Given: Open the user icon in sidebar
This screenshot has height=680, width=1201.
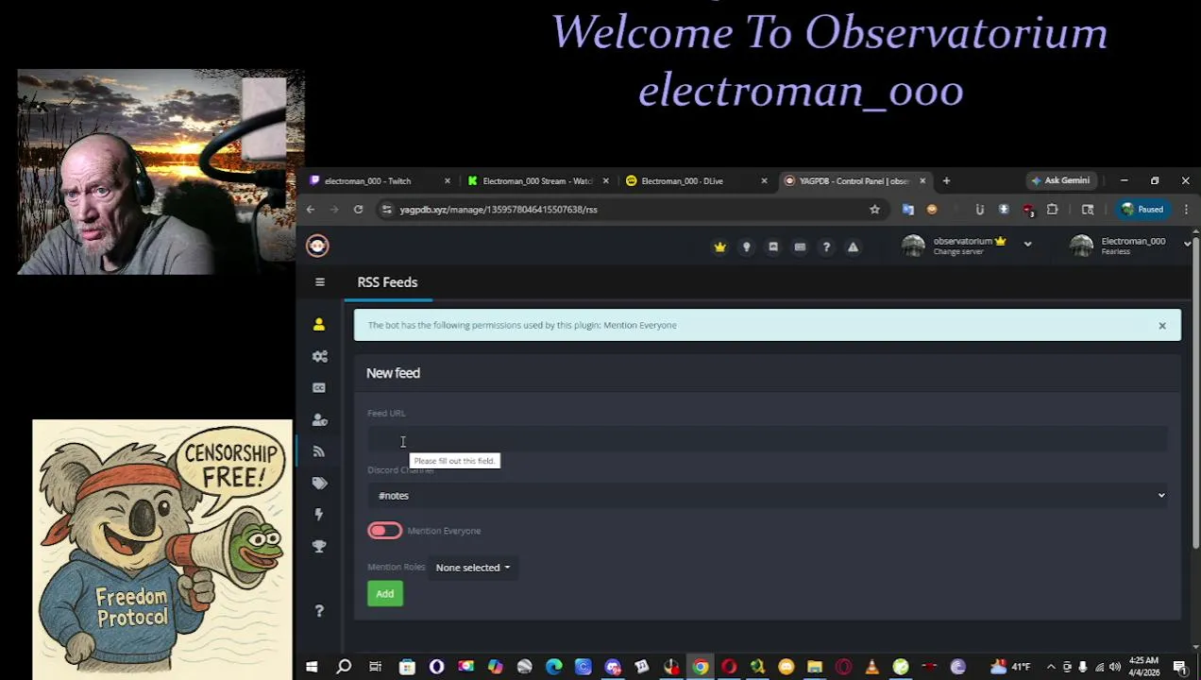Looking at the screenshot, I should tap(319, 325).
